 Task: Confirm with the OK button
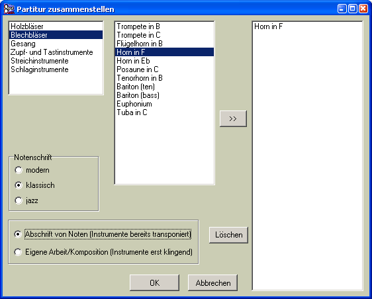tap(154, 283)
